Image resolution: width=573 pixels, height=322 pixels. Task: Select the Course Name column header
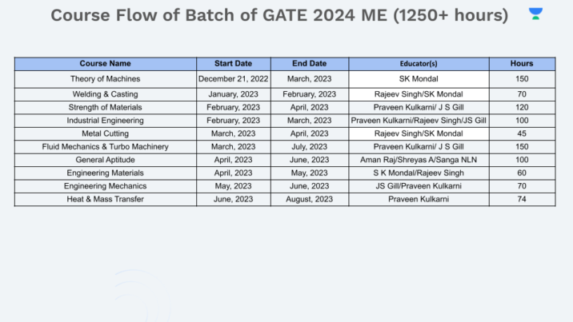(105, 63)
